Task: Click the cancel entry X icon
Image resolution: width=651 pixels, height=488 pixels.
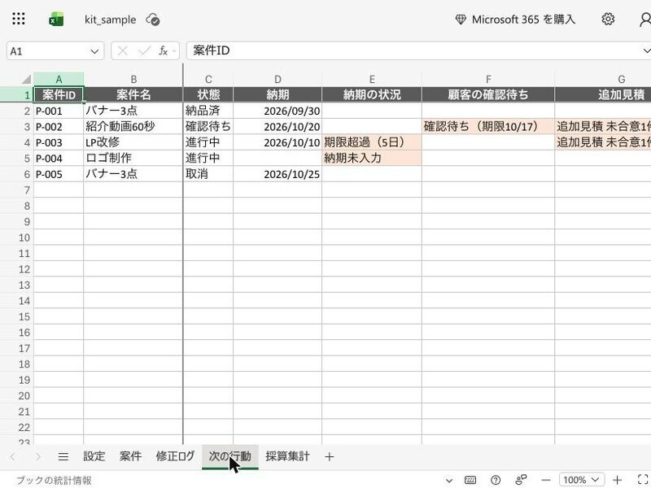Action: tap(123, 51)
